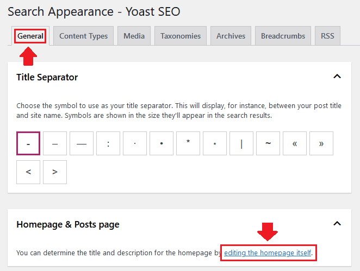Pick the bullet title separator
Screen dimensions: 360x271
pos(162,143)
